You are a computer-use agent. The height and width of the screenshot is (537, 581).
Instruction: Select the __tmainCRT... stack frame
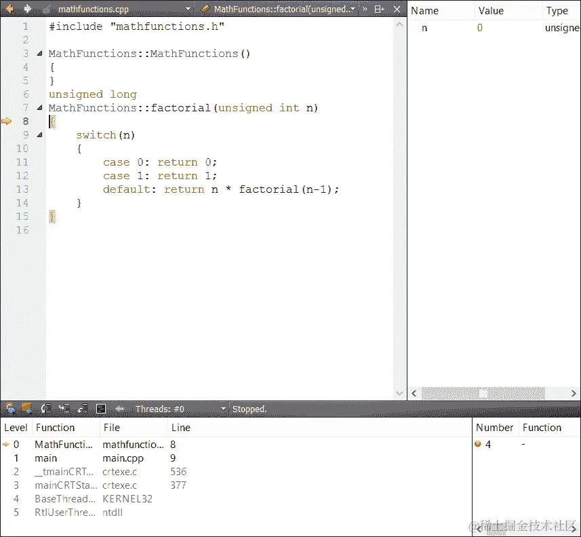[236, 472]
